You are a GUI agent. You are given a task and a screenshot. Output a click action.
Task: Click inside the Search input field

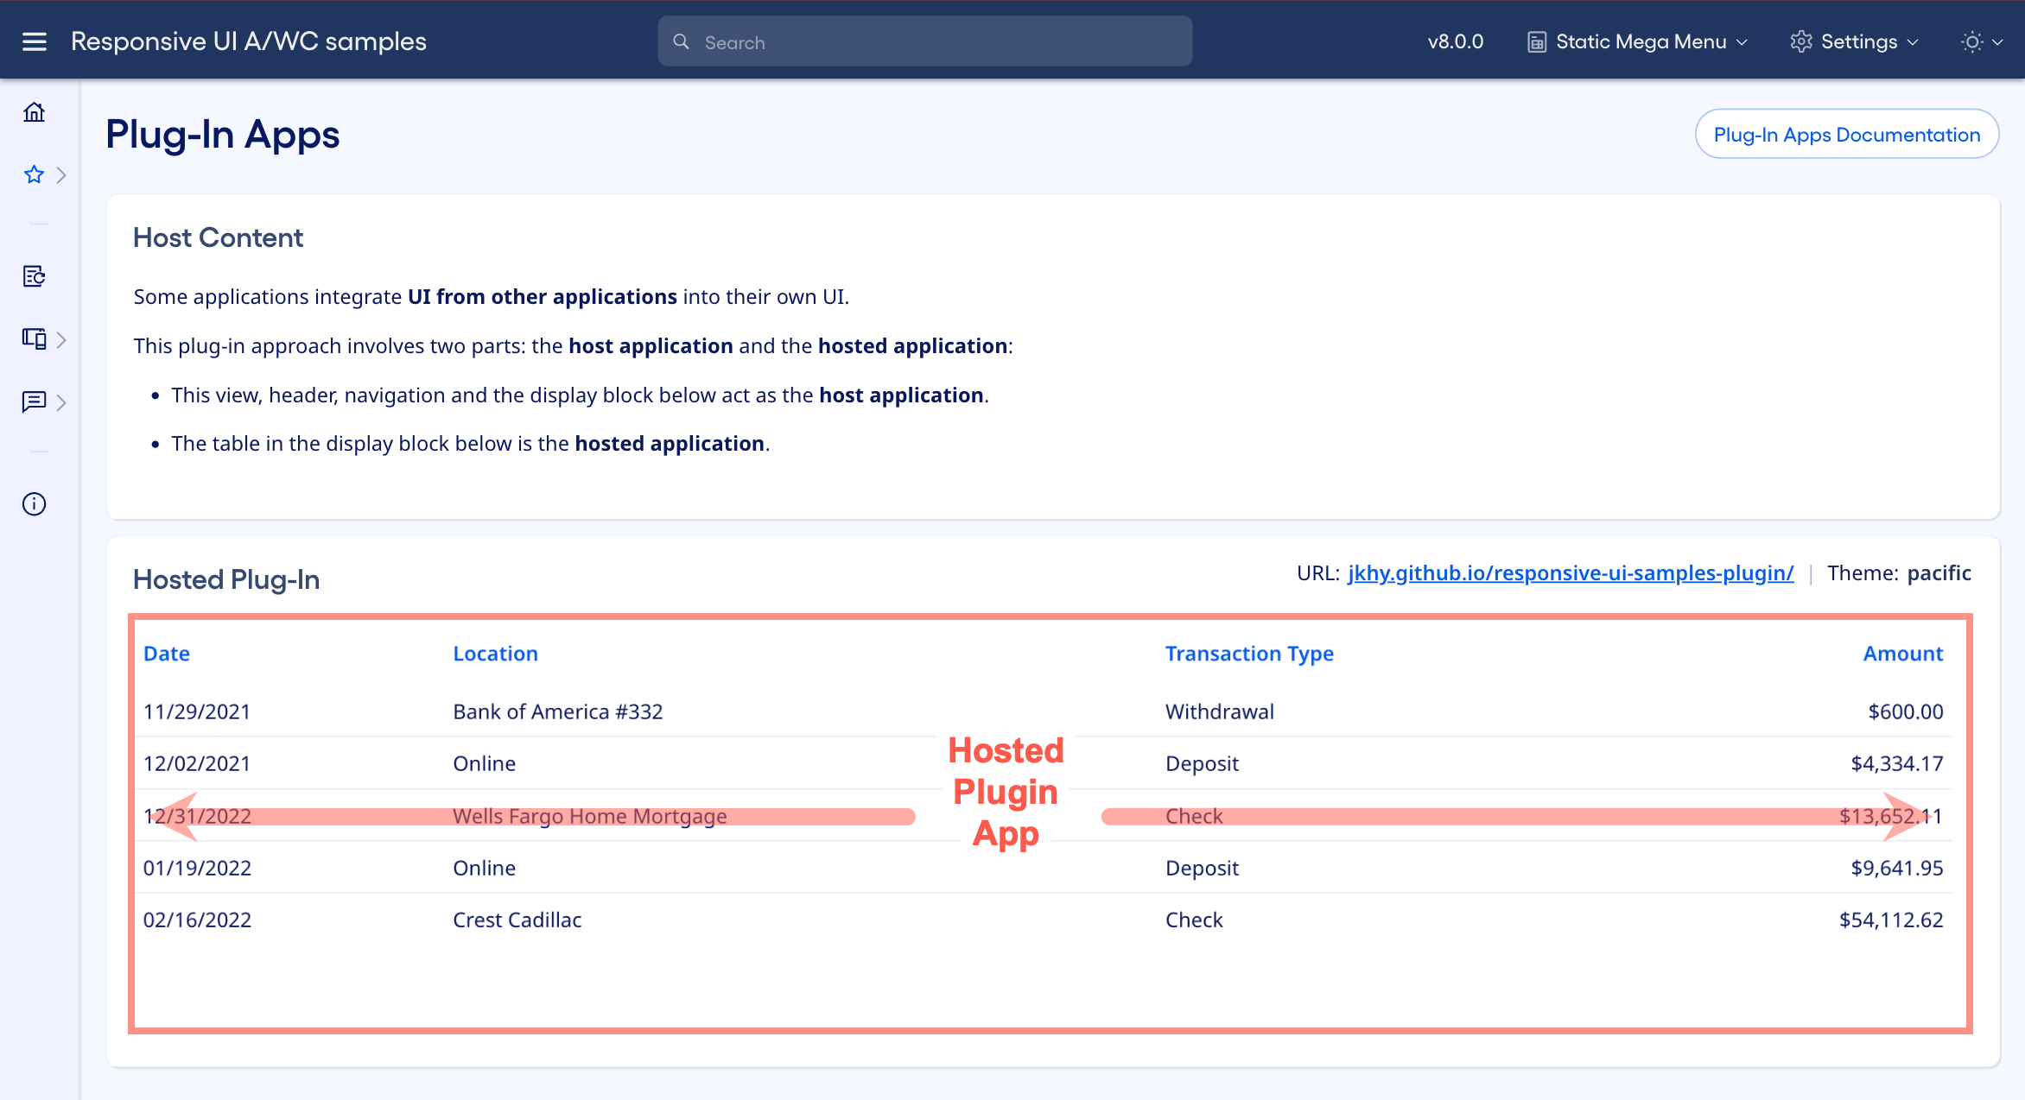924,41
